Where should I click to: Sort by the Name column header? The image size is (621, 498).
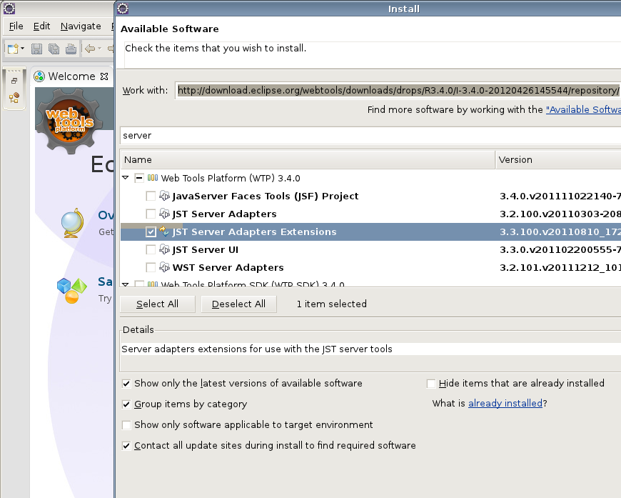(308, 159)
